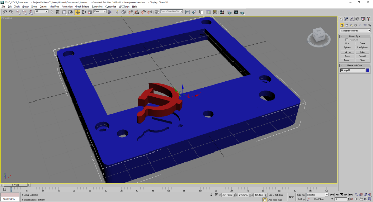Screen dimensions: 373x202
Task: Activate the Select and Move tool
Action: tap(77, 12)
